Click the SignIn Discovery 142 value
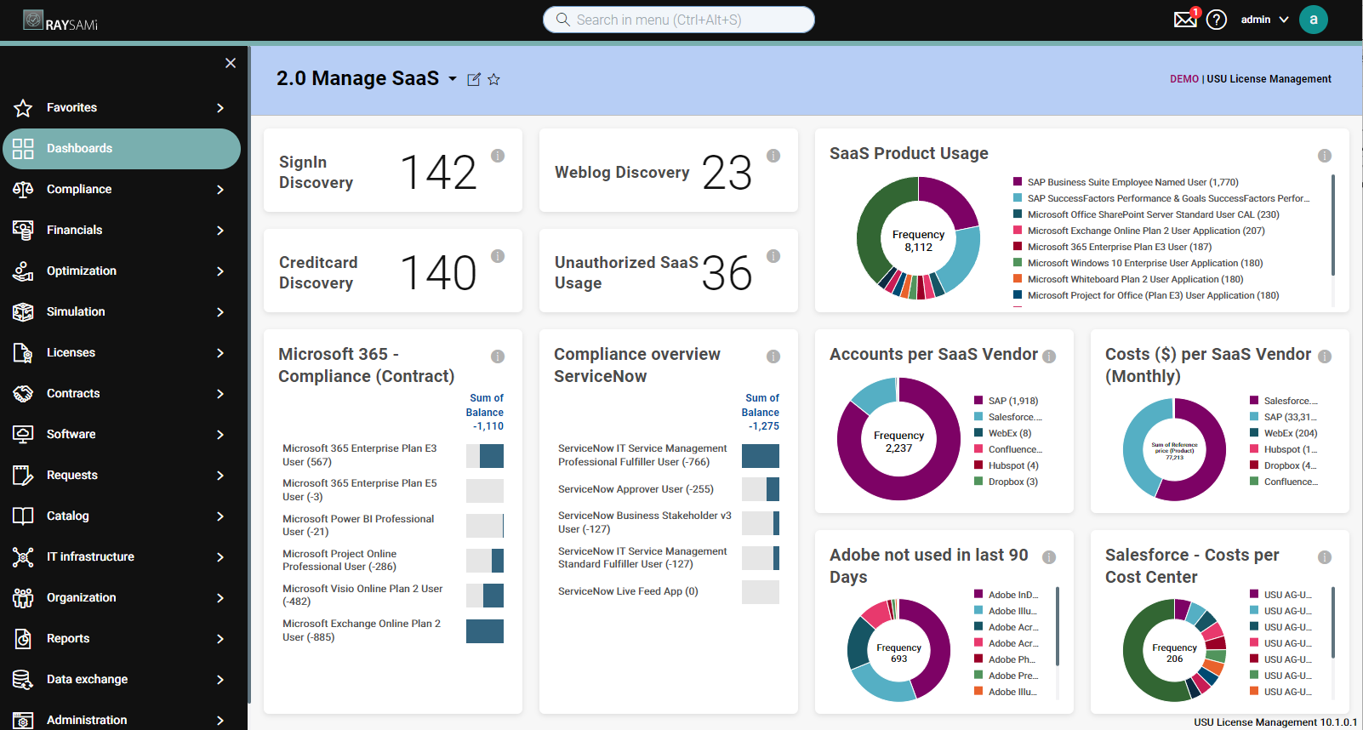 point(438,172)
